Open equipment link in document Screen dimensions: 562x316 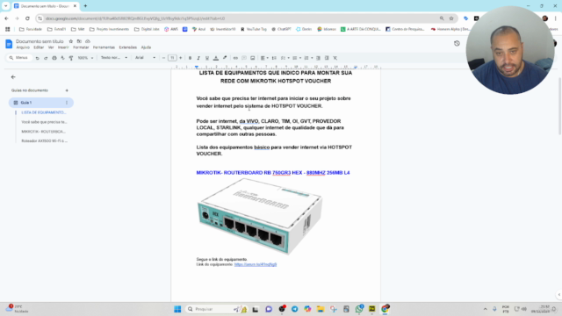[x=256, y=264]
